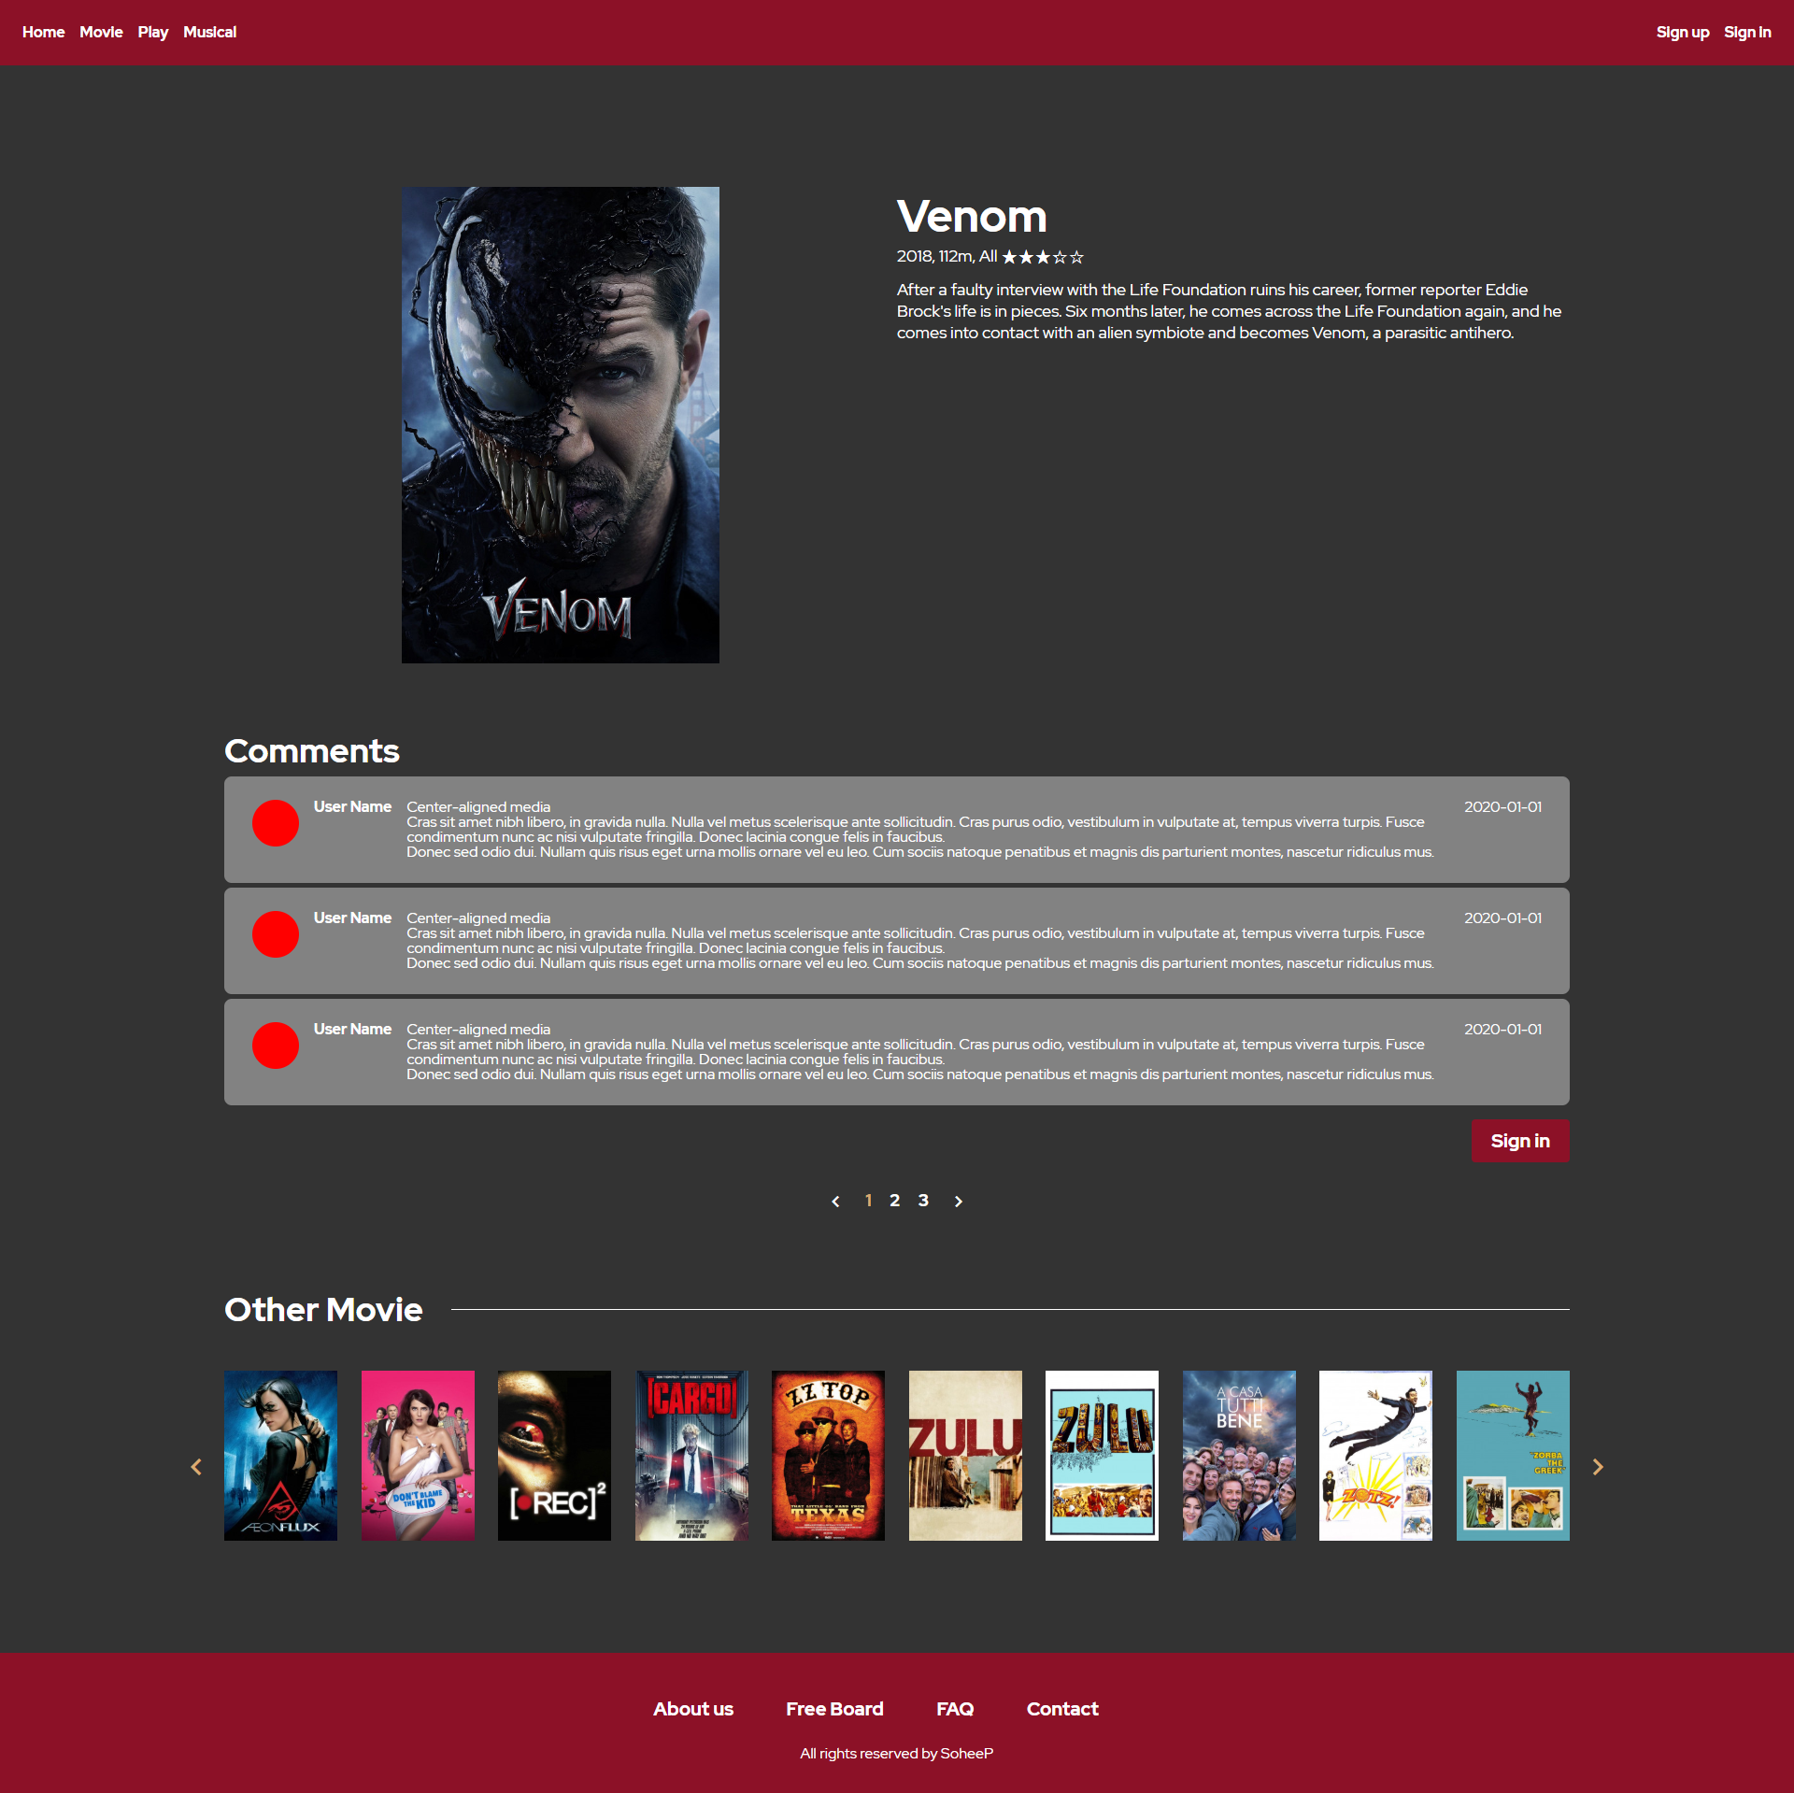Click the Sign in button below comments

[x=1519, y=1140]
